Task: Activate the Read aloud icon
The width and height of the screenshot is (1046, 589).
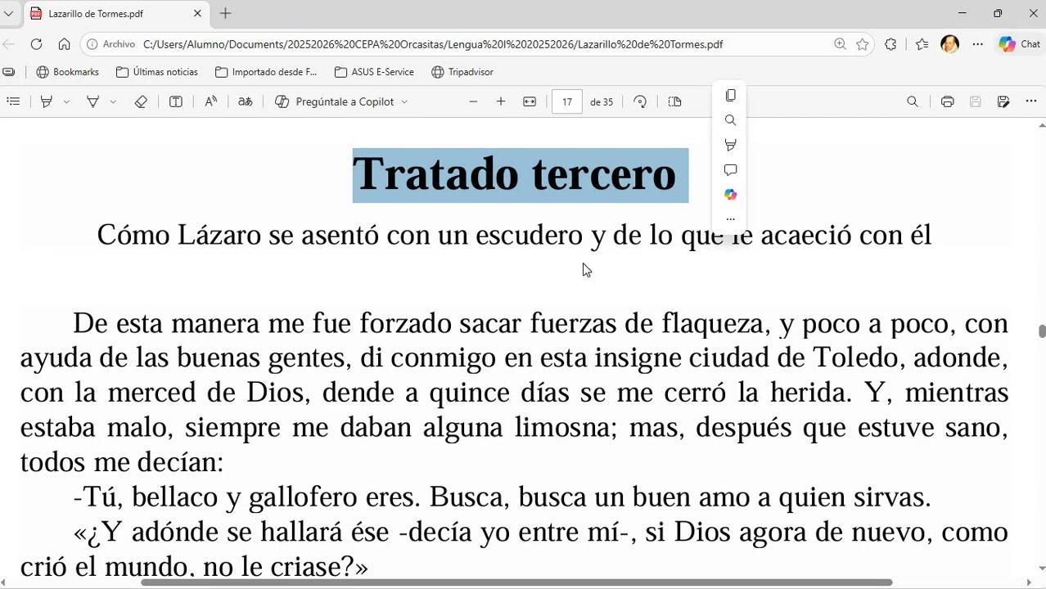Action: (210, 101)
